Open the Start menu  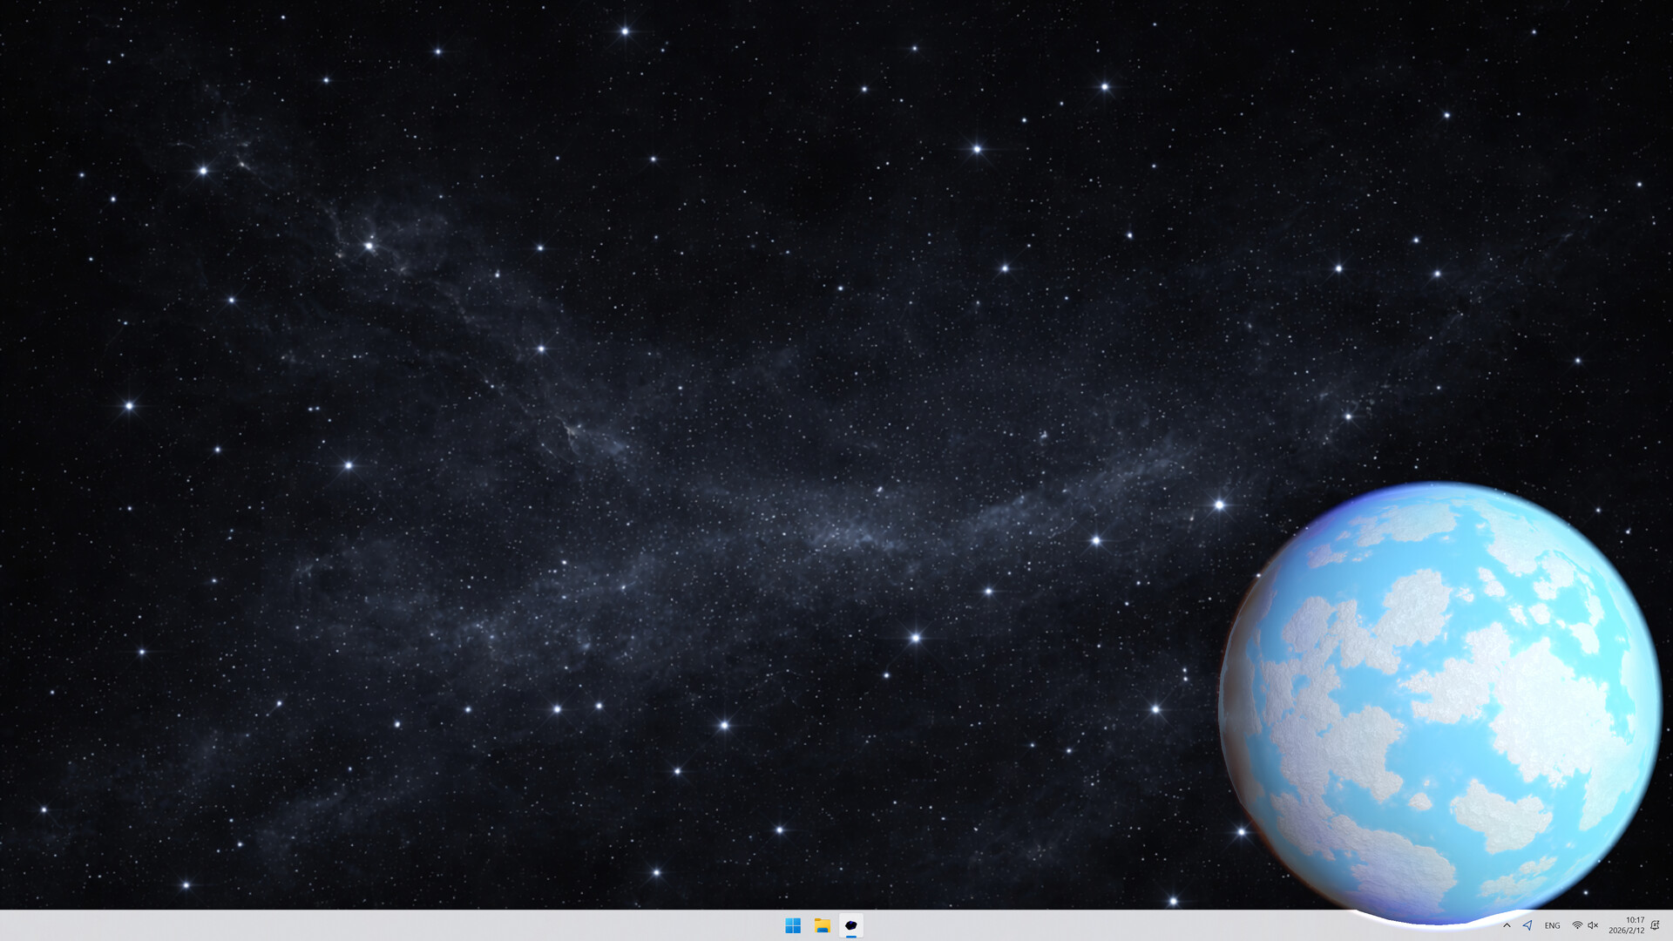[x=793, y=925]
